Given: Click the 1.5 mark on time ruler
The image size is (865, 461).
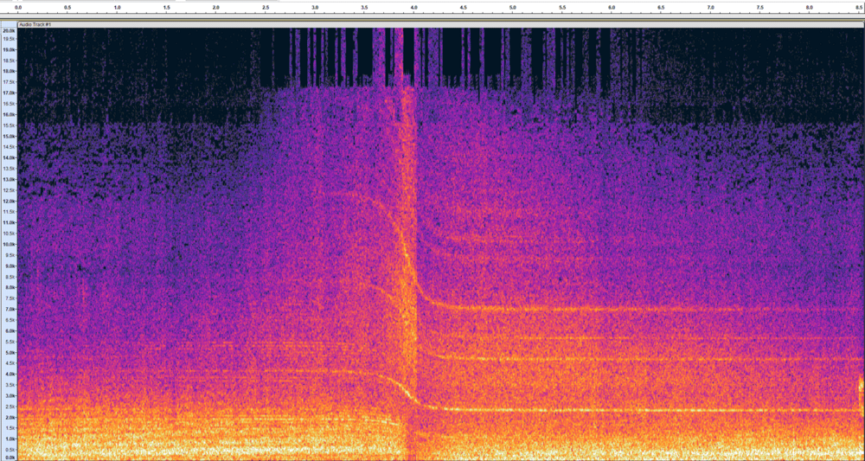Looking at the screenshot, I should point(167,8).
